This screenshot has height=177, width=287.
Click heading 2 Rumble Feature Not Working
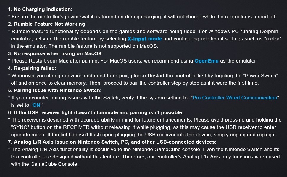47,24
